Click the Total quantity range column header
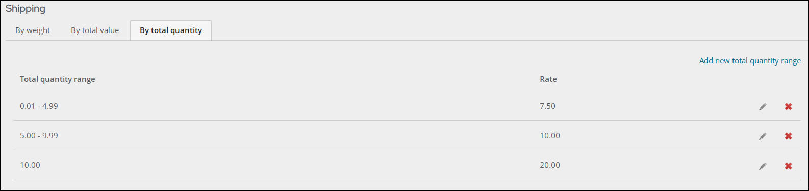This screenshot has height=191, width=809. (x=58, y=79)
